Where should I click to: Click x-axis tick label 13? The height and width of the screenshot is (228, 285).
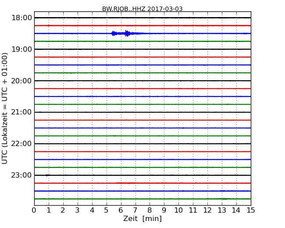(222, 210)
